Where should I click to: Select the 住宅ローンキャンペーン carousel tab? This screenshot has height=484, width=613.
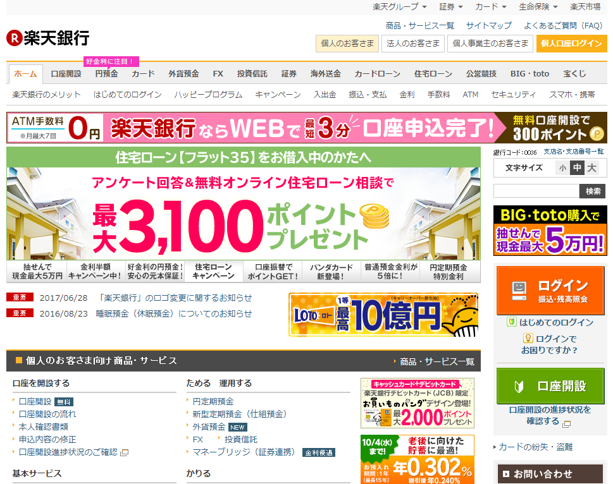(x=213, y=271)
